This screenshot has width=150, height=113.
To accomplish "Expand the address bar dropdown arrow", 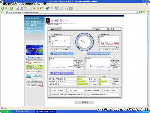I will [137, 12].
